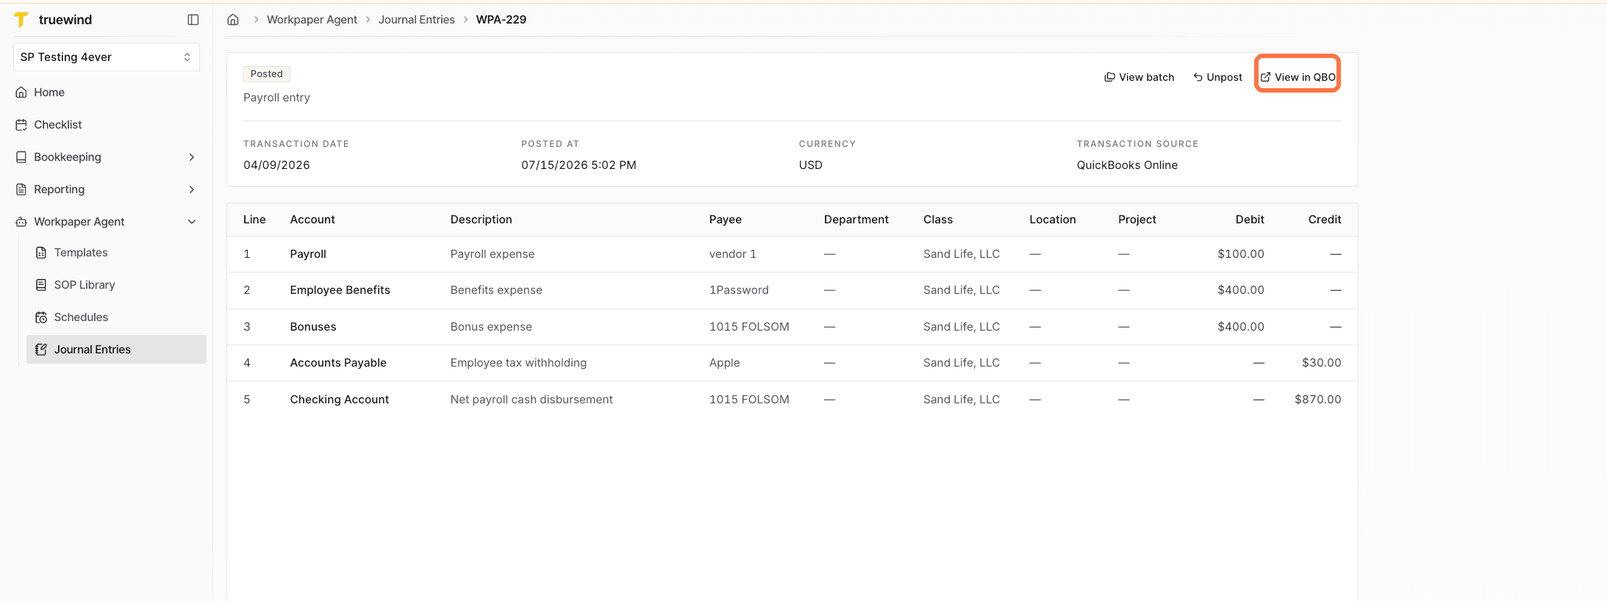Click the WPA-229 breadcrumb
The width and height of the screenshot is (1607, 601).
(x=501, y=20)
